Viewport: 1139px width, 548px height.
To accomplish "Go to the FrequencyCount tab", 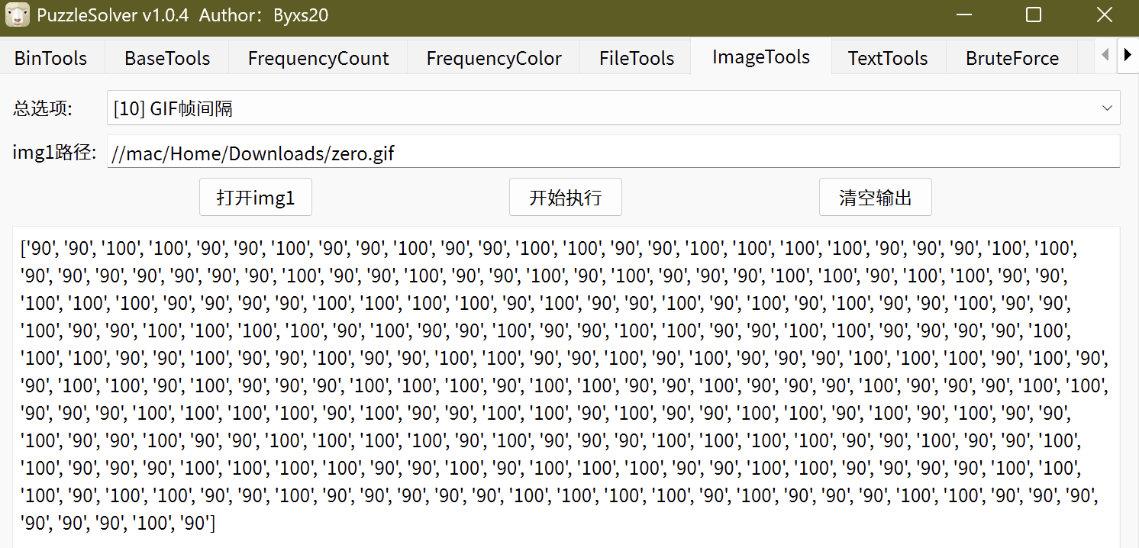I will (318, 59).
